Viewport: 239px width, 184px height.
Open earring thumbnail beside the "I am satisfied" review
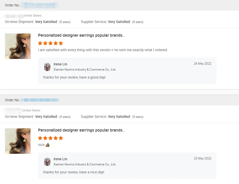point(18,46)
